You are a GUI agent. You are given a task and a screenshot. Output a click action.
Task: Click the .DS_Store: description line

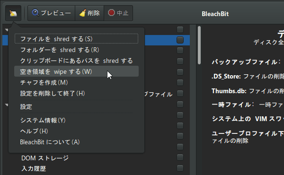[248, 76]
